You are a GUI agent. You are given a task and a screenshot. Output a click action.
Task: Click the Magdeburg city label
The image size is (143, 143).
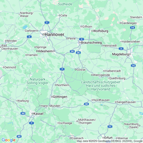pyautogui.click(x=120, y=54)
